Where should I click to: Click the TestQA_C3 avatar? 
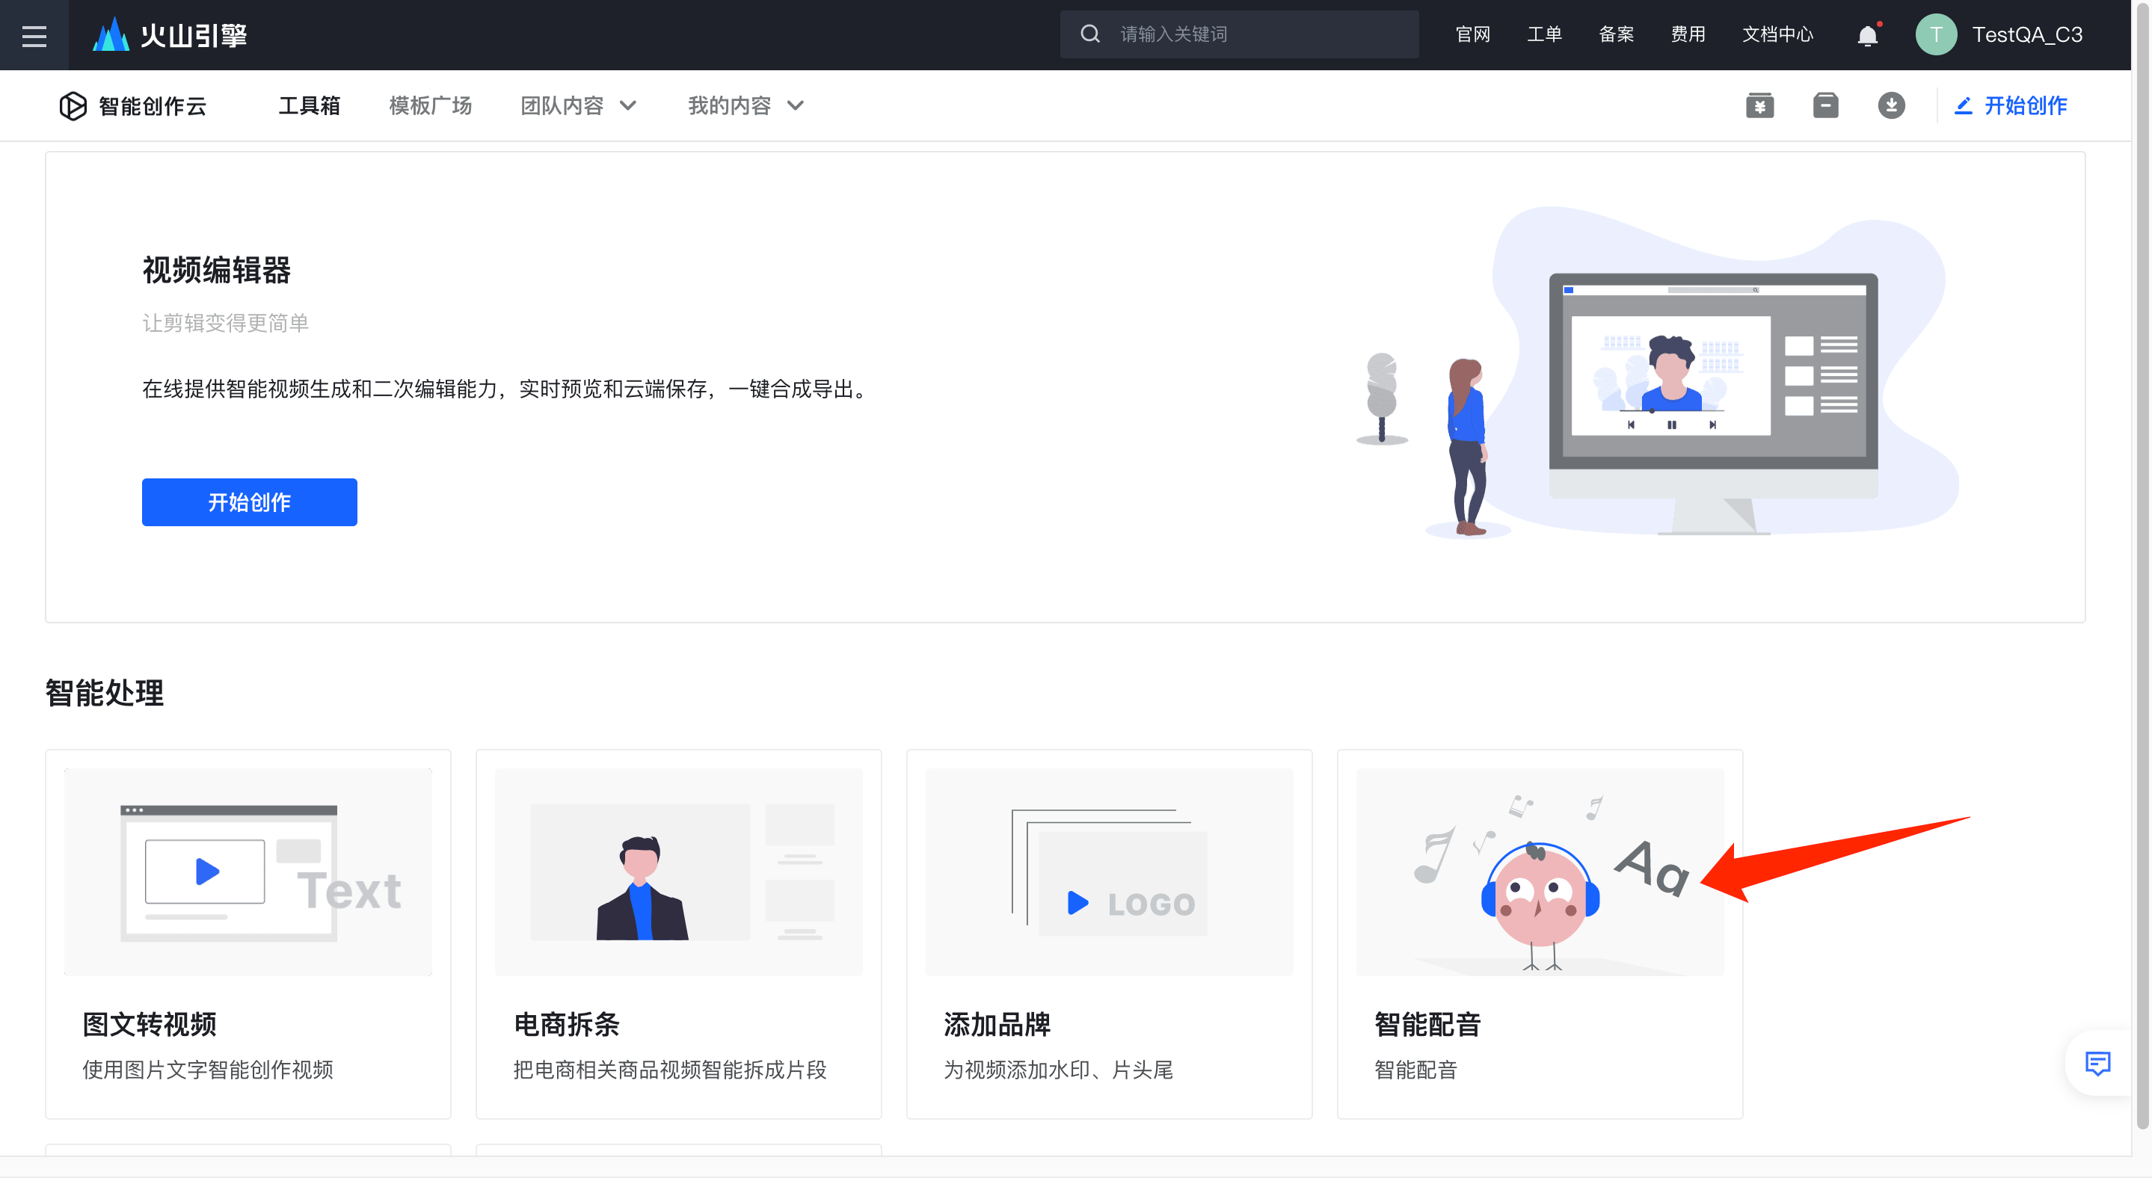1936,35
